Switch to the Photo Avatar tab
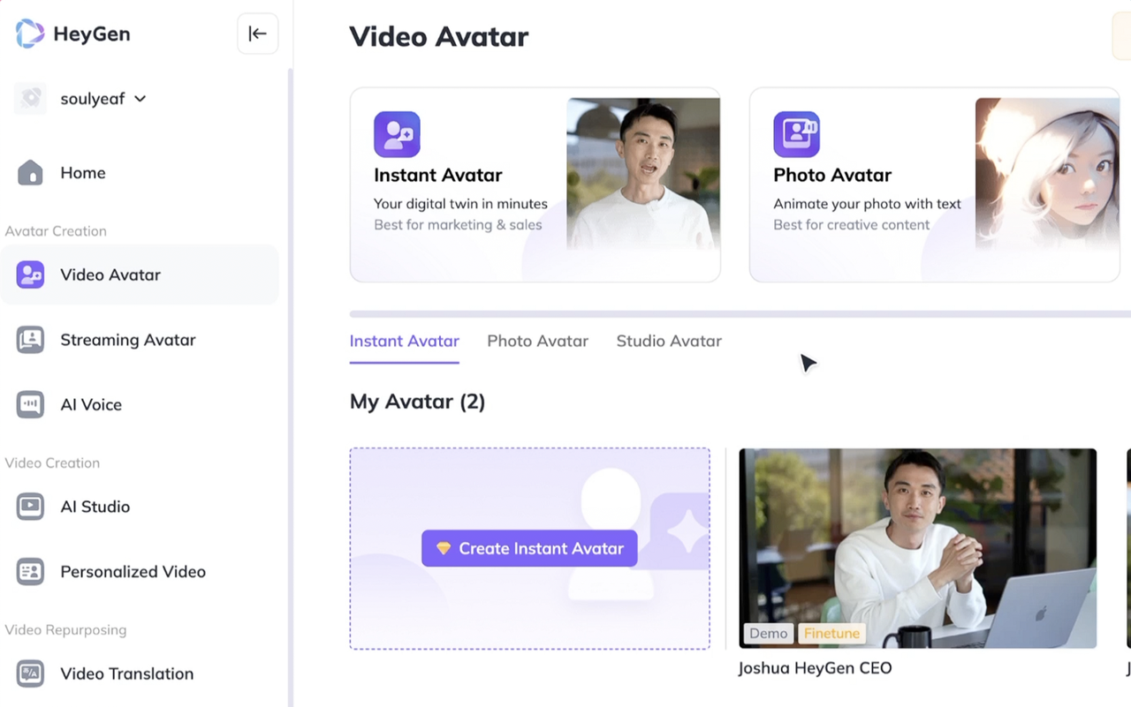 [537, 342]
